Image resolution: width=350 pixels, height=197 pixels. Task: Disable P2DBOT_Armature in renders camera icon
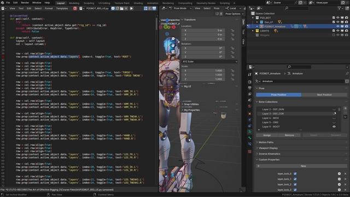(x=346, y=26)
